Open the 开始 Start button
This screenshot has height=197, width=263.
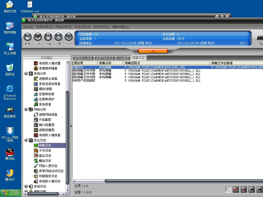[11, 193]
